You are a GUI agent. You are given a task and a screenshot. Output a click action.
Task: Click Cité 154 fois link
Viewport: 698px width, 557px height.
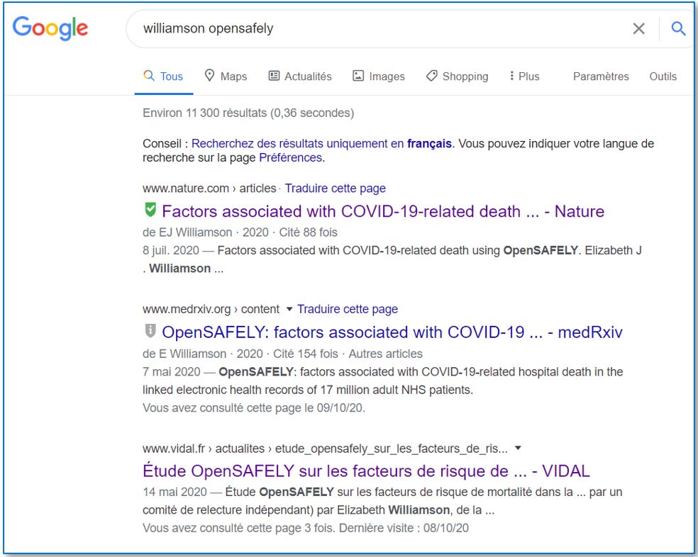pyautogui.click(x=305, y=354)
